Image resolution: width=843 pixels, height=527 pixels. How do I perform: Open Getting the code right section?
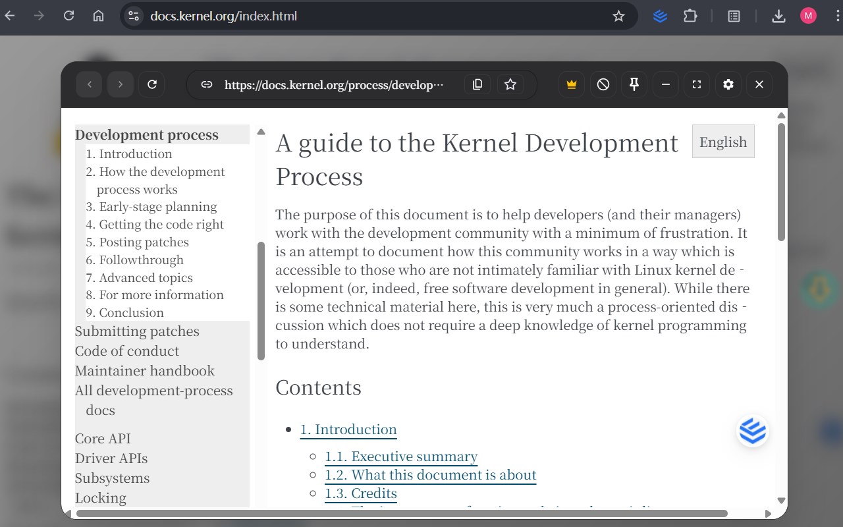pyautogui.click(x=155, y=225)
